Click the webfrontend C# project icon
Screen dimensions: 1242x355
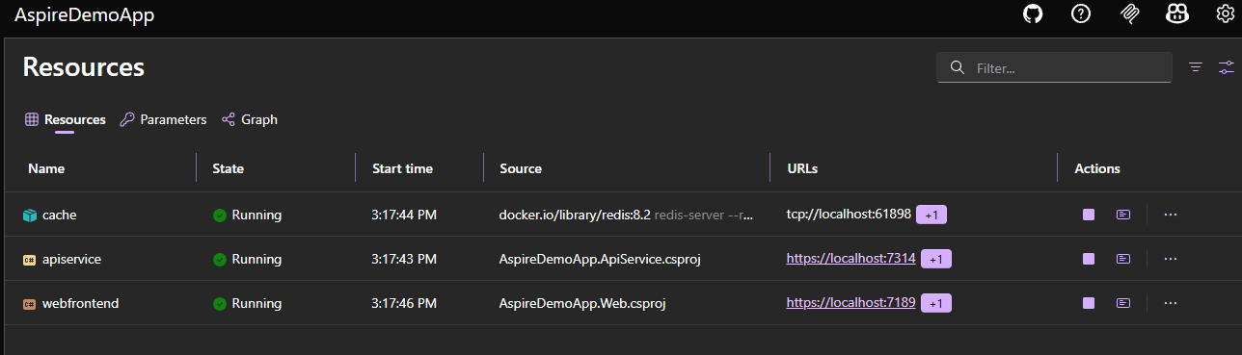(x=29, y=304)
